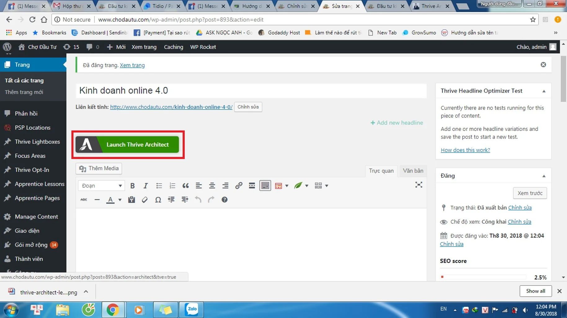Click Xem trước preview button

pyautogui.click(x=530, y=193)
